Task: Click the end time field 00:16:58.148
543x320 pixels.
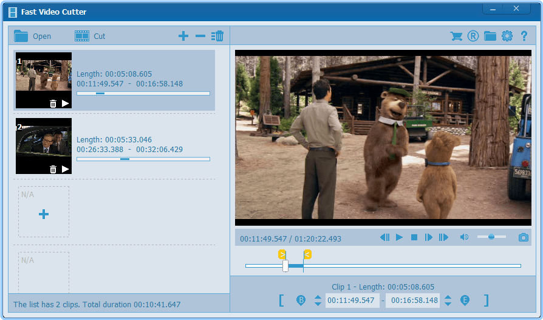Action: tap(413, 301)
